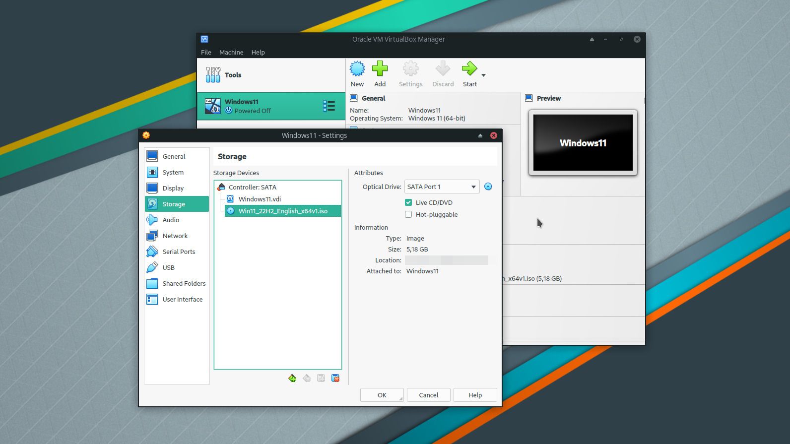Click Attached to Windows11 value
Viewport: 790px width, 444px height.
click(x=422, y=271)
